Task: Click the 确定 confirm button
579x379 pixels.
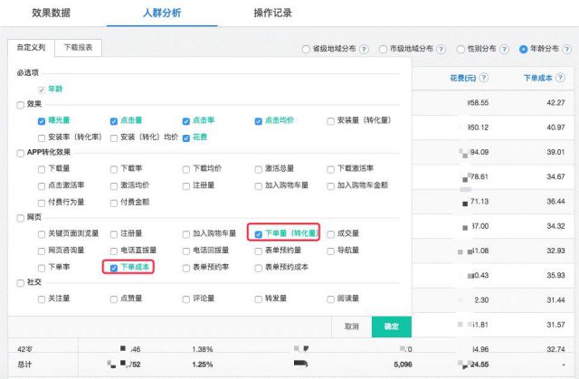Action: point(391,326)
